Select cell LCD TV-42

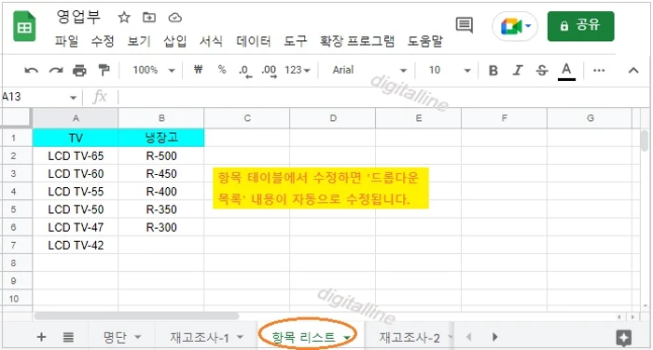76,245
